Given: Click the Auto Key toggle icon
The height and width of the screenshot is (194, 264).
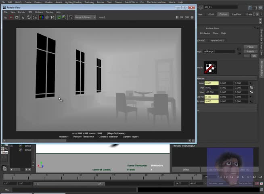Looking at the screenshot, I should pos(257,183).
